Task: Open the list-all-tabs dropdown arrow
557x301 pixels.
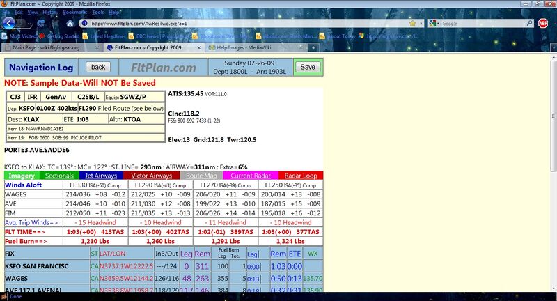Action: (554, 47)
